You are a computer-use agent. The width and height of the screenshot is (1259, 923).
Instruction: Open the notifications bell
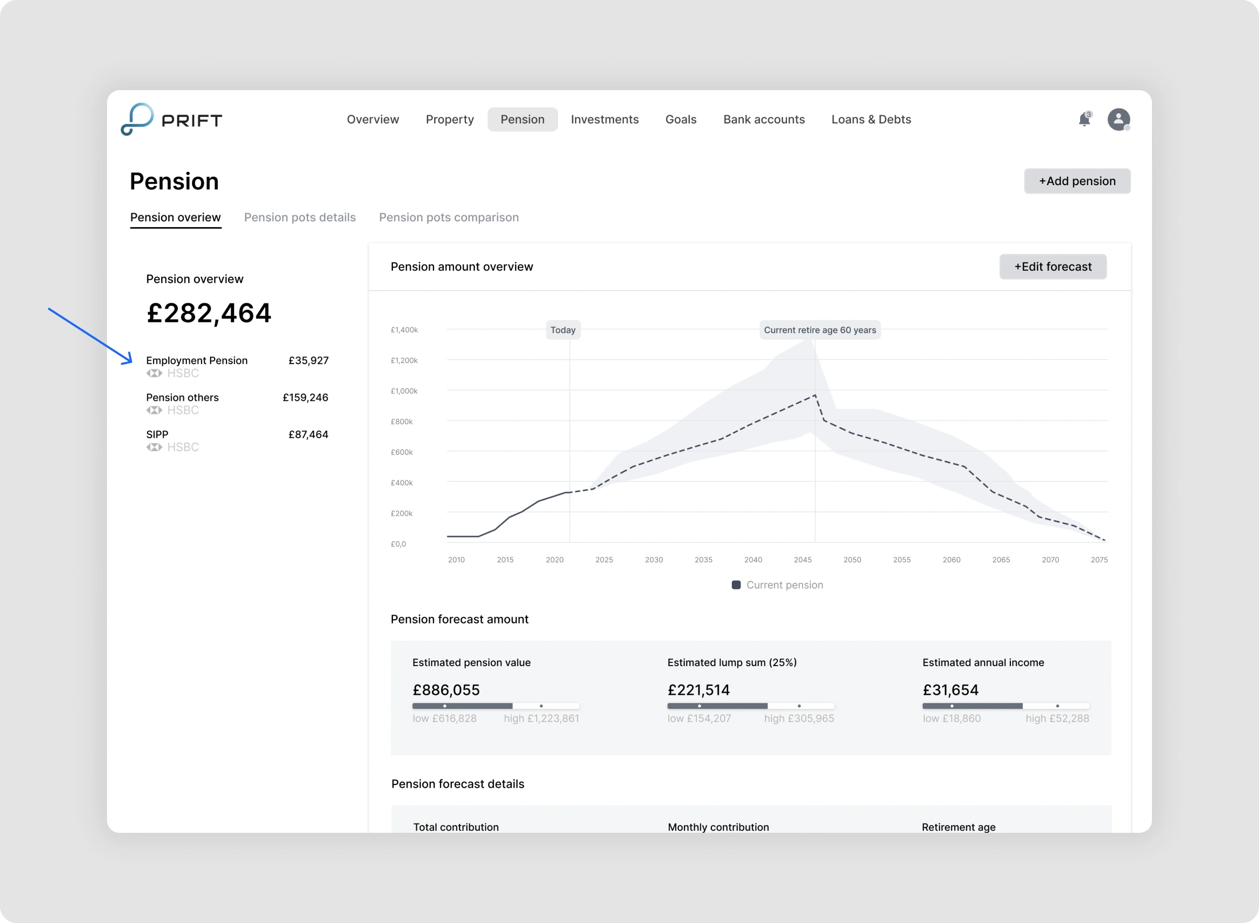click(x=1084, y=120)
